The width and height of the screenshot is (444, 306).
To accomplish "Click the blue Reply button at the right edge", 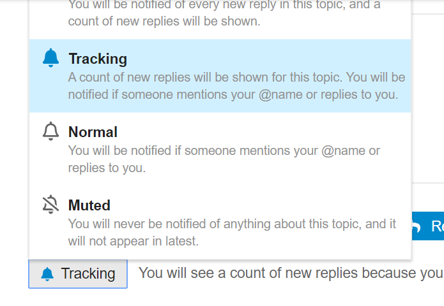I will pos(428,226).
